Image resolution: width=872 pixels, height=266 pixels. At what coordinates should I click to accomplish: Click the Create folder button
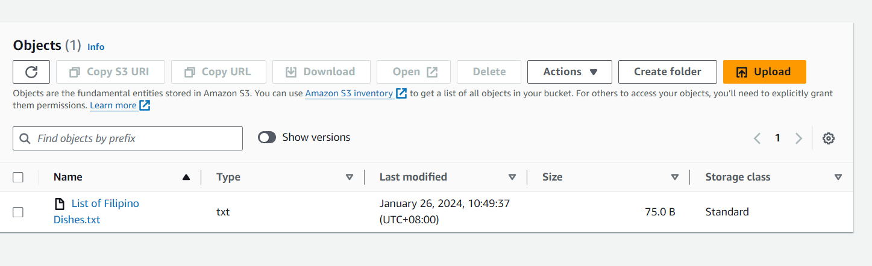[x=667, y=72]
